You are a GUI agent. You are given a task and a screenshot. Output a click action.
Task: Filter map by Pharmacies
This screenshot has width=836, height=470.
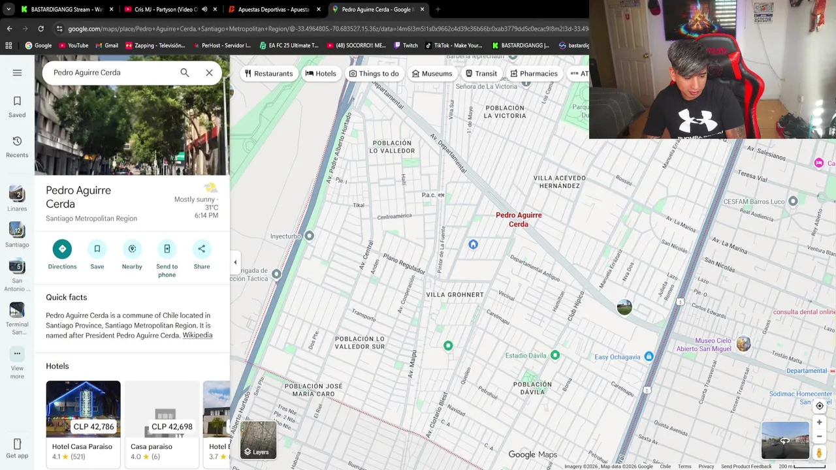pyautogui.click(x=534, y=73)
